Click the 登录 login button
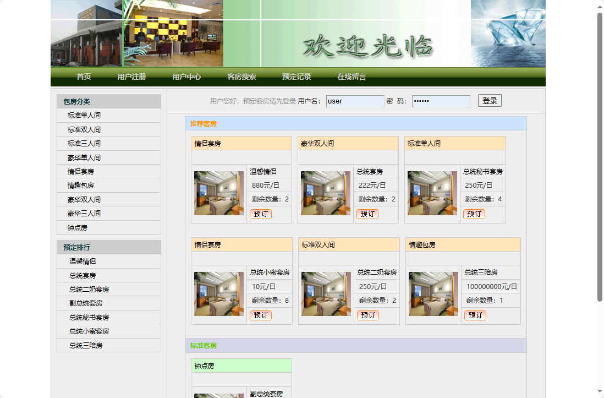 (489, 101)
